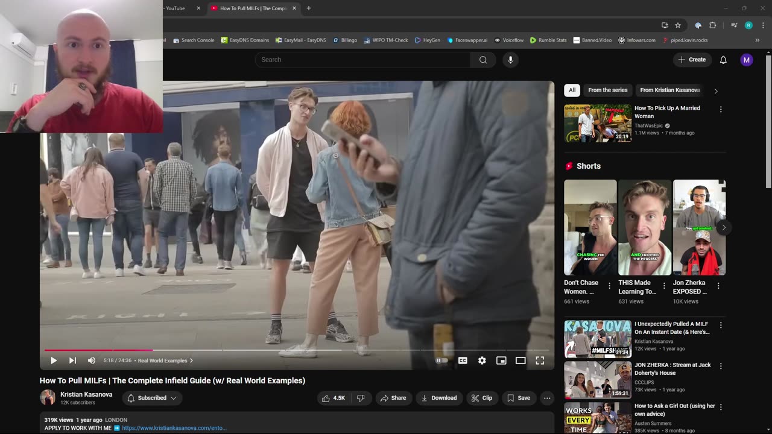Open options for How To Pick Up A Married Woman

tap(720, 110)
